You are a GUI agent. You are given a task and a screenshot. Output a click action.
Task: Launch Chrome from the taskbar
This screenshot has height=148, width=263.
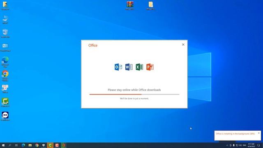tap(37, 145)
